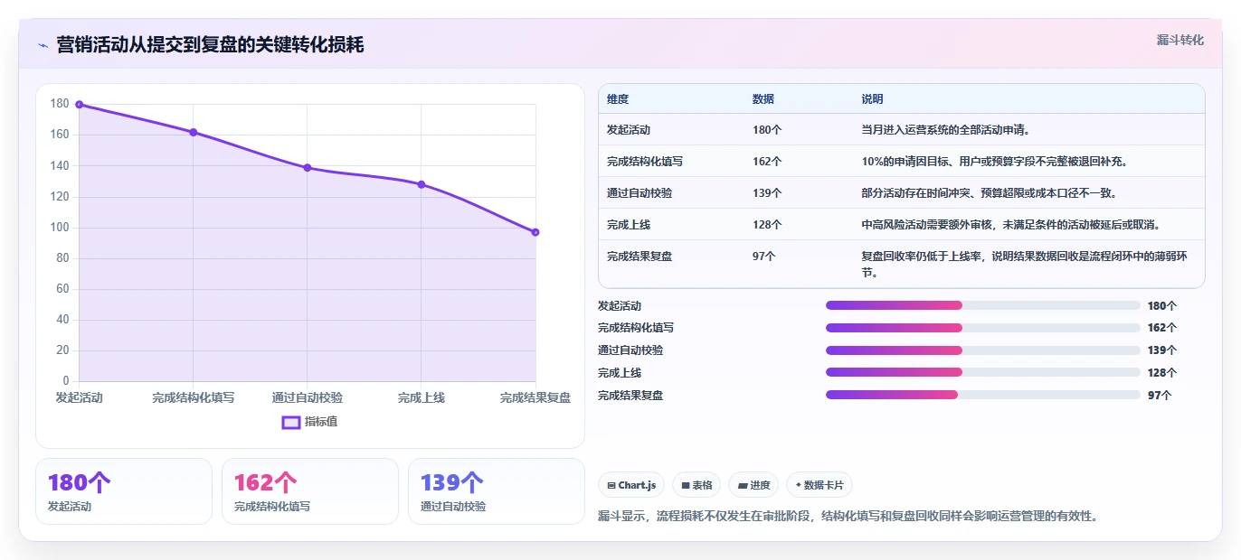This screenshot has height=560, width=1241.
Task: Select the 完成结构化填写 data point on the line
Action: click(194, 133)
